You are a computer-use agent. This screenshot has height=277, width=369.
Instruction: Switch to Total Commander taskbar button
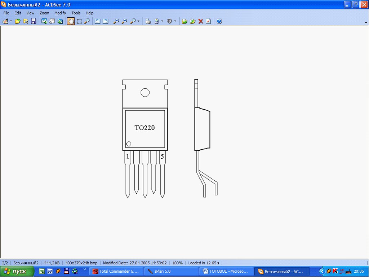(x=116, y=271)
